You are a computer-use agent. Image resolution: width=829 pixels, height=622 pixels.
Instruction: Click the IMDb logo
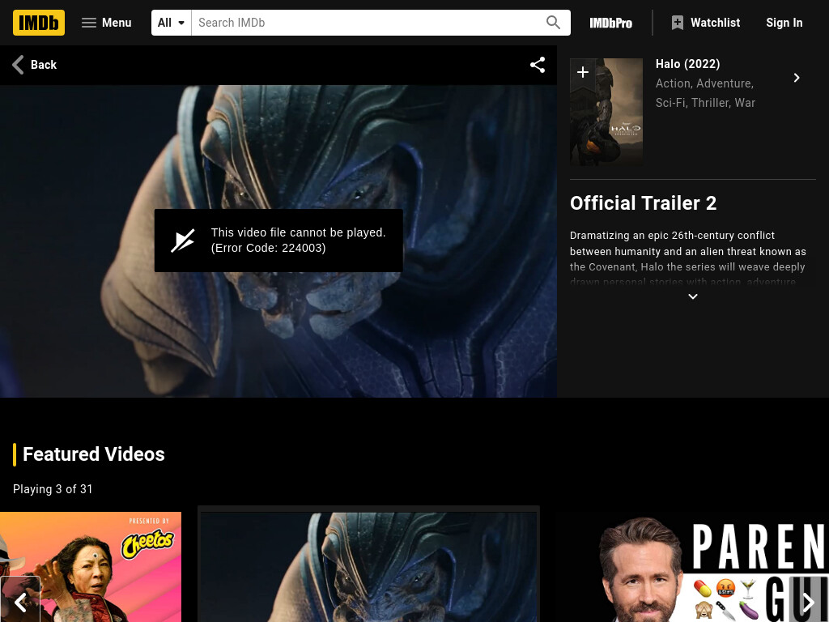39,23
